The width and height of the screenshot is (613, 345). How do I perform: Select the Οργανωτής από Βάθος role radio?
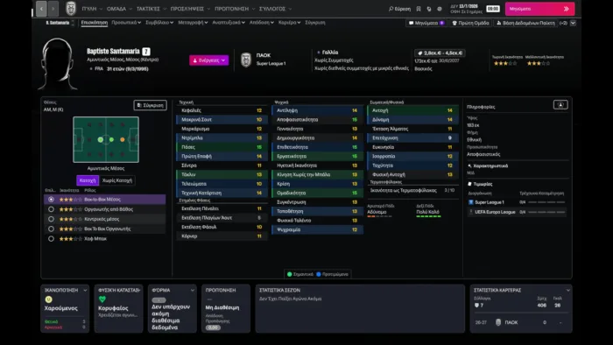[51, 209]
